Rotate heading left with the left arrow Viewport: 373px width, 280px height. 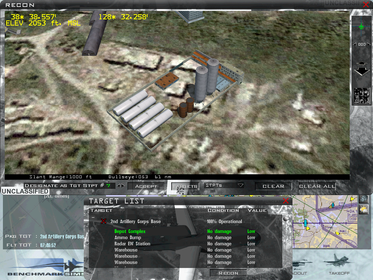(354, 44)
